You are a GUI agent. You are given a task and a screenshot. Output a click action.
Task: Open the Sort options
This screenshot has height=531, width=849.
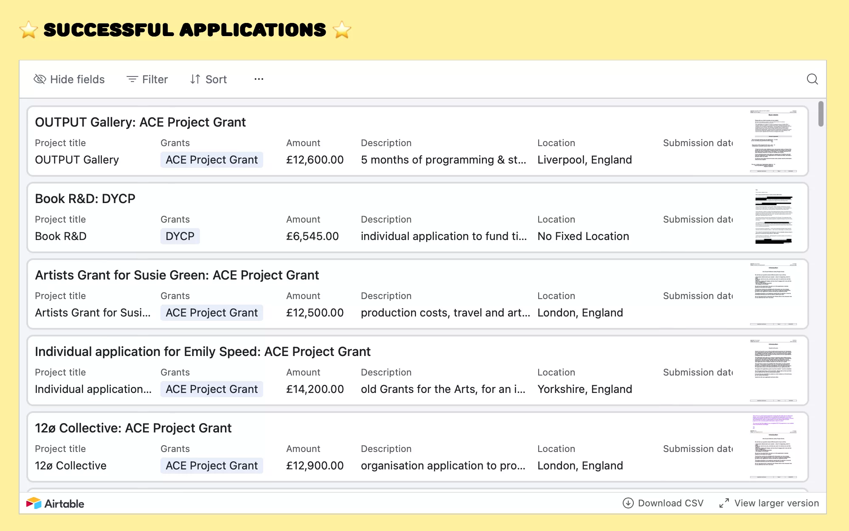point(208,79)
